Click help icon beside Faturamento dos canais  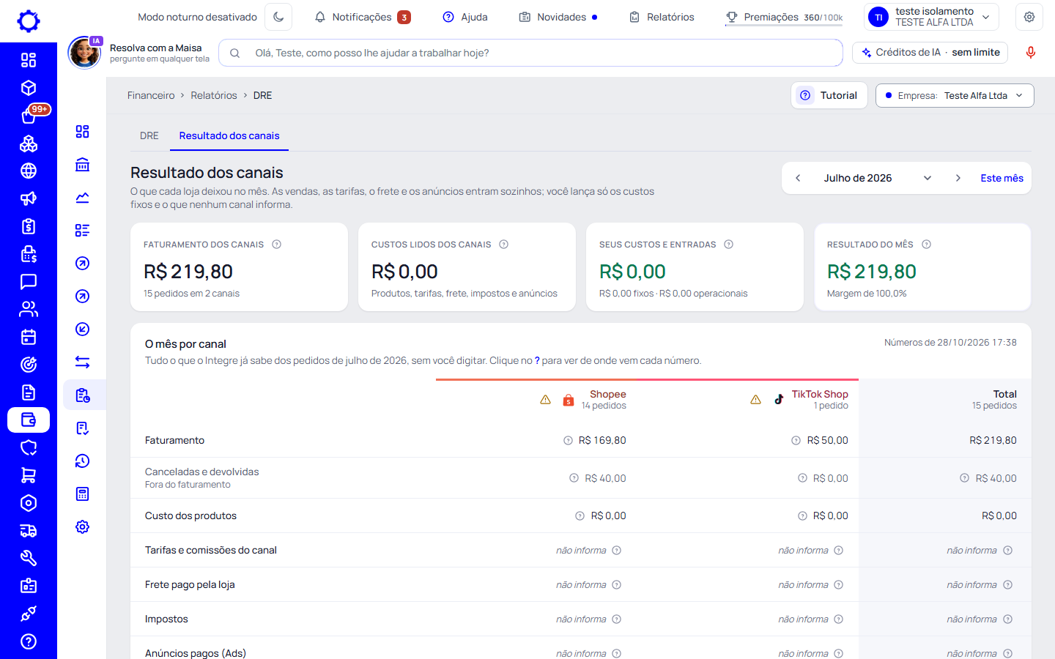[x=277, y=245]
